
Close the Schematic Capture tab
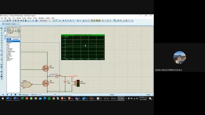point(18,24)
